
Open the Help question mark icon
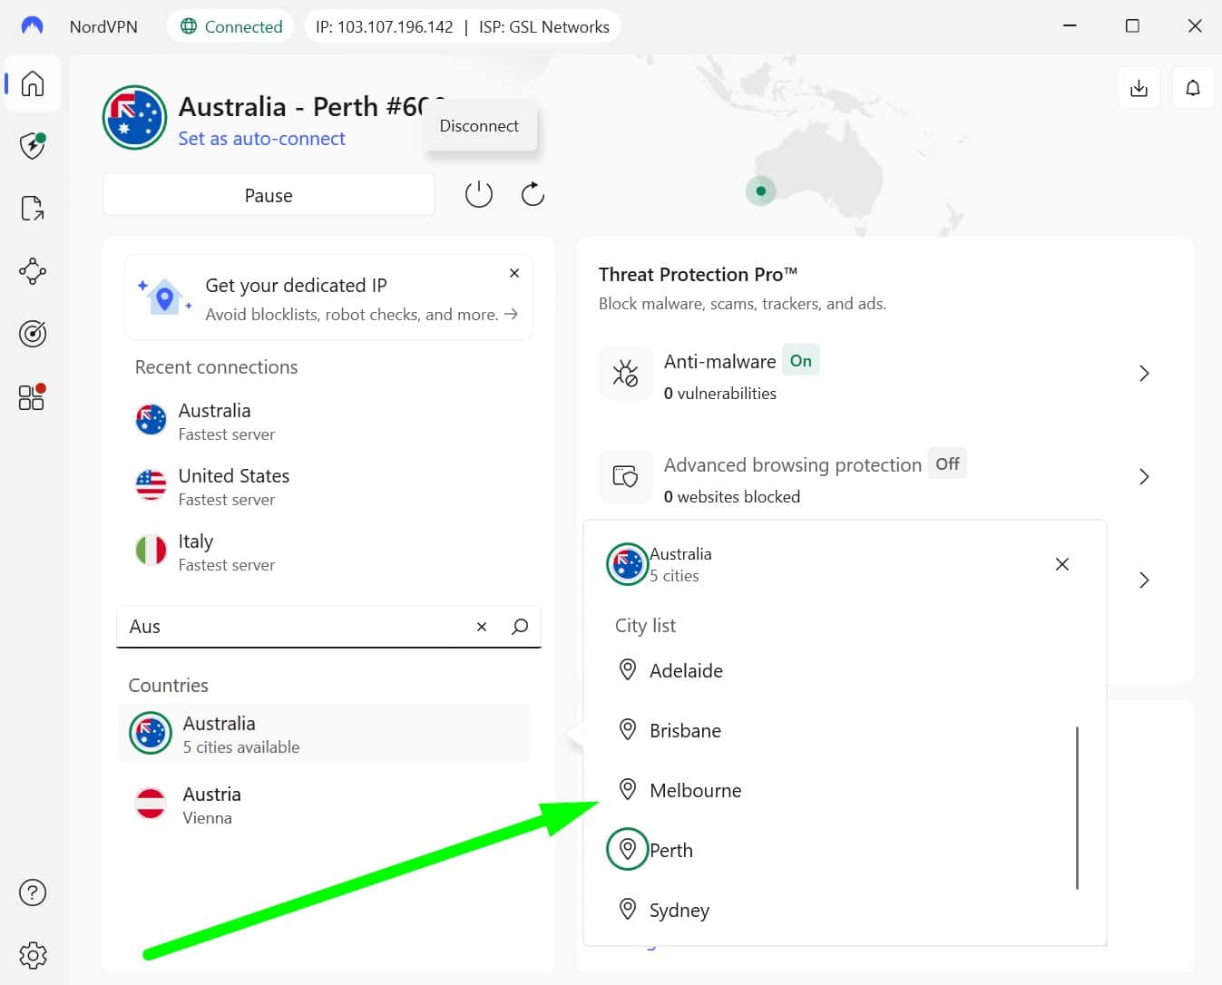(x=33, y=892)
